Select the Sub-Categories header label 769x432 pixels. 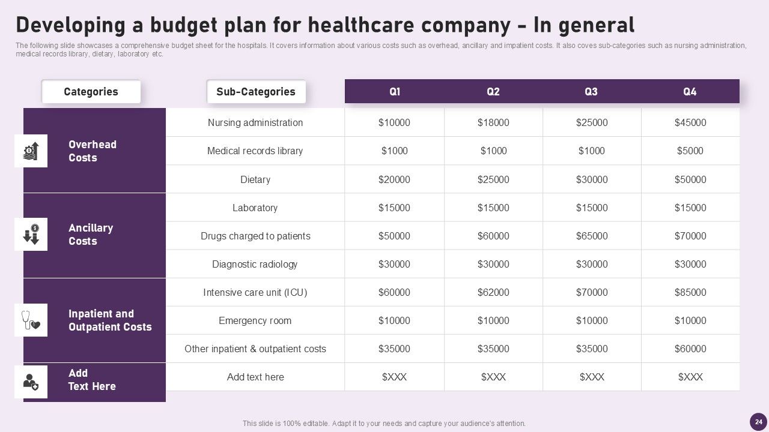click(x=256, y=92)
